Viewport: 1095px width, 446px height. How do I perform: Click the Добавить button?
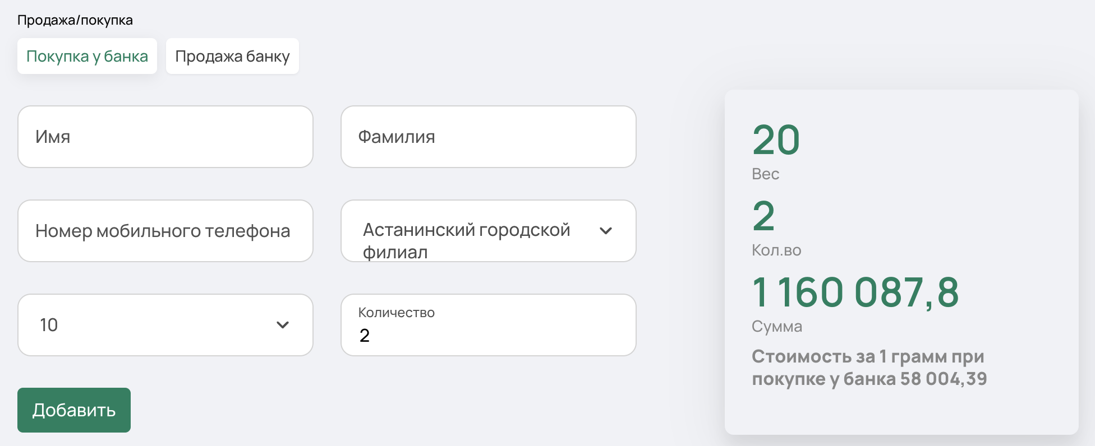click(x=74, y=410)
